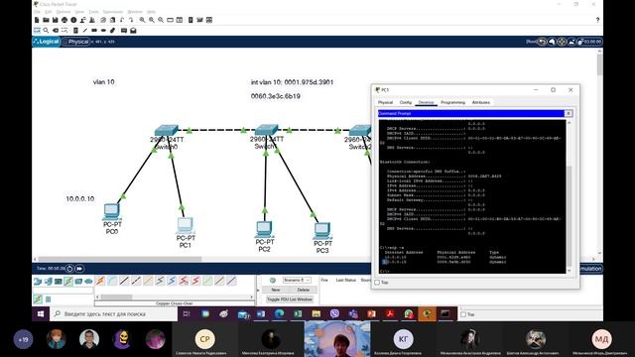This screenshot has height=357, width=635.
Task: Click the Undo toolbar icon
Action: click(x=122, y=20)
